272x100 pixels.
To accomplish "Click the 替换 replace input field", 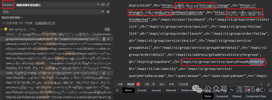I will [x=50, y=12].
